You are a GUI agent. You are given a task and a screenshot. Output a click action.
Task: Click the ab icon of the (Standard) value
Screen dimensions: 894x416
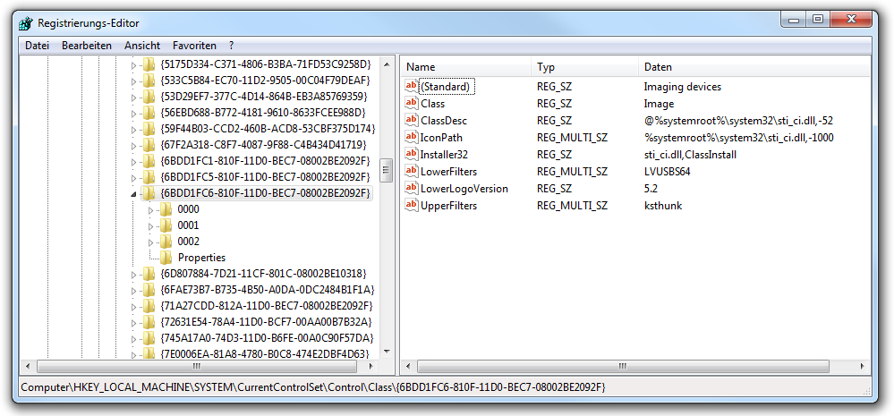point(411,86)
